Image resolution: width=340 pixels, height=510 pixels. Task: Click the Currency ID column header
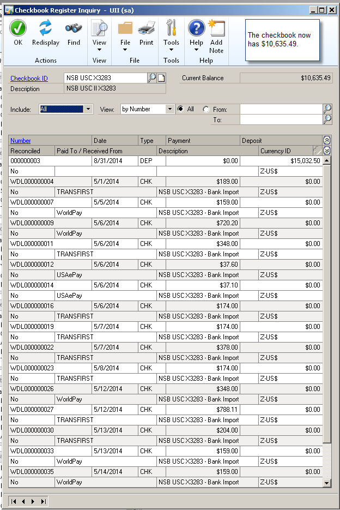pos(286,151)
